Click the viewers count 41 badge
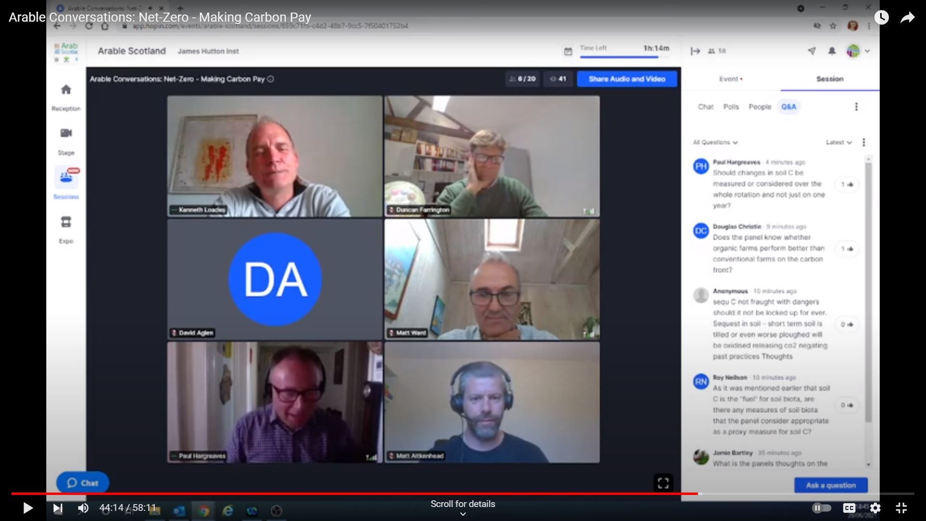This screenshot has width=926, height=521. (x=558, y=79)
